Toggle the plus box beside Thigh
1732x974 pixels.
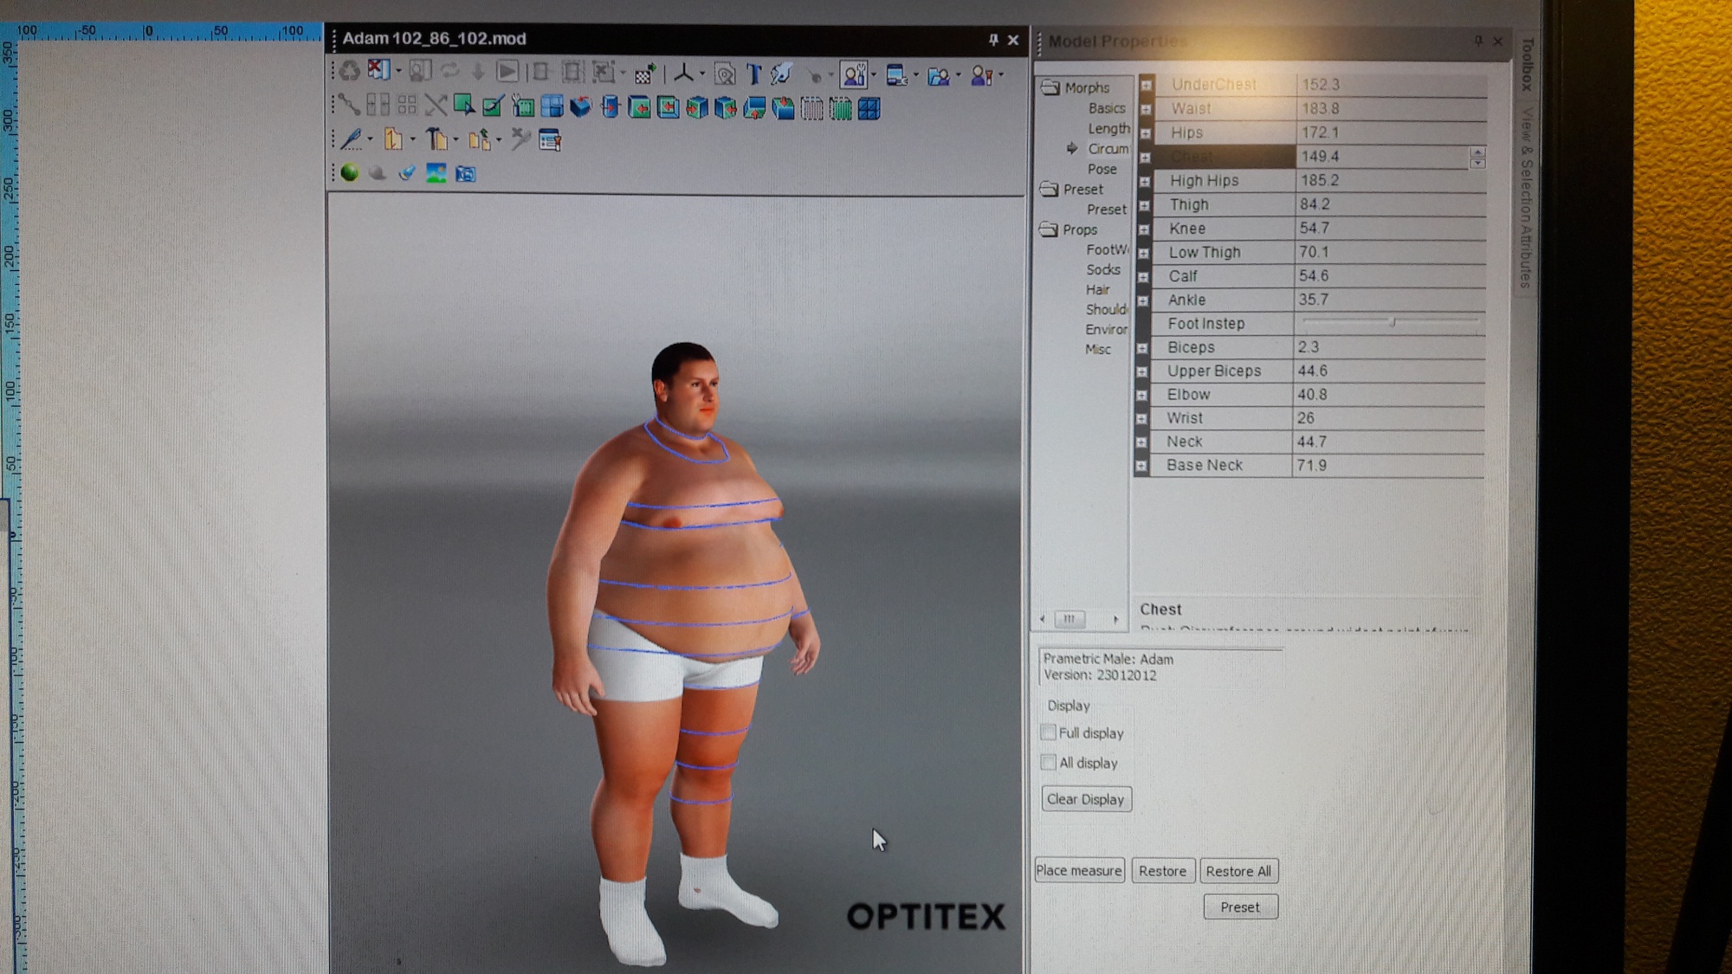point(1144,205)
